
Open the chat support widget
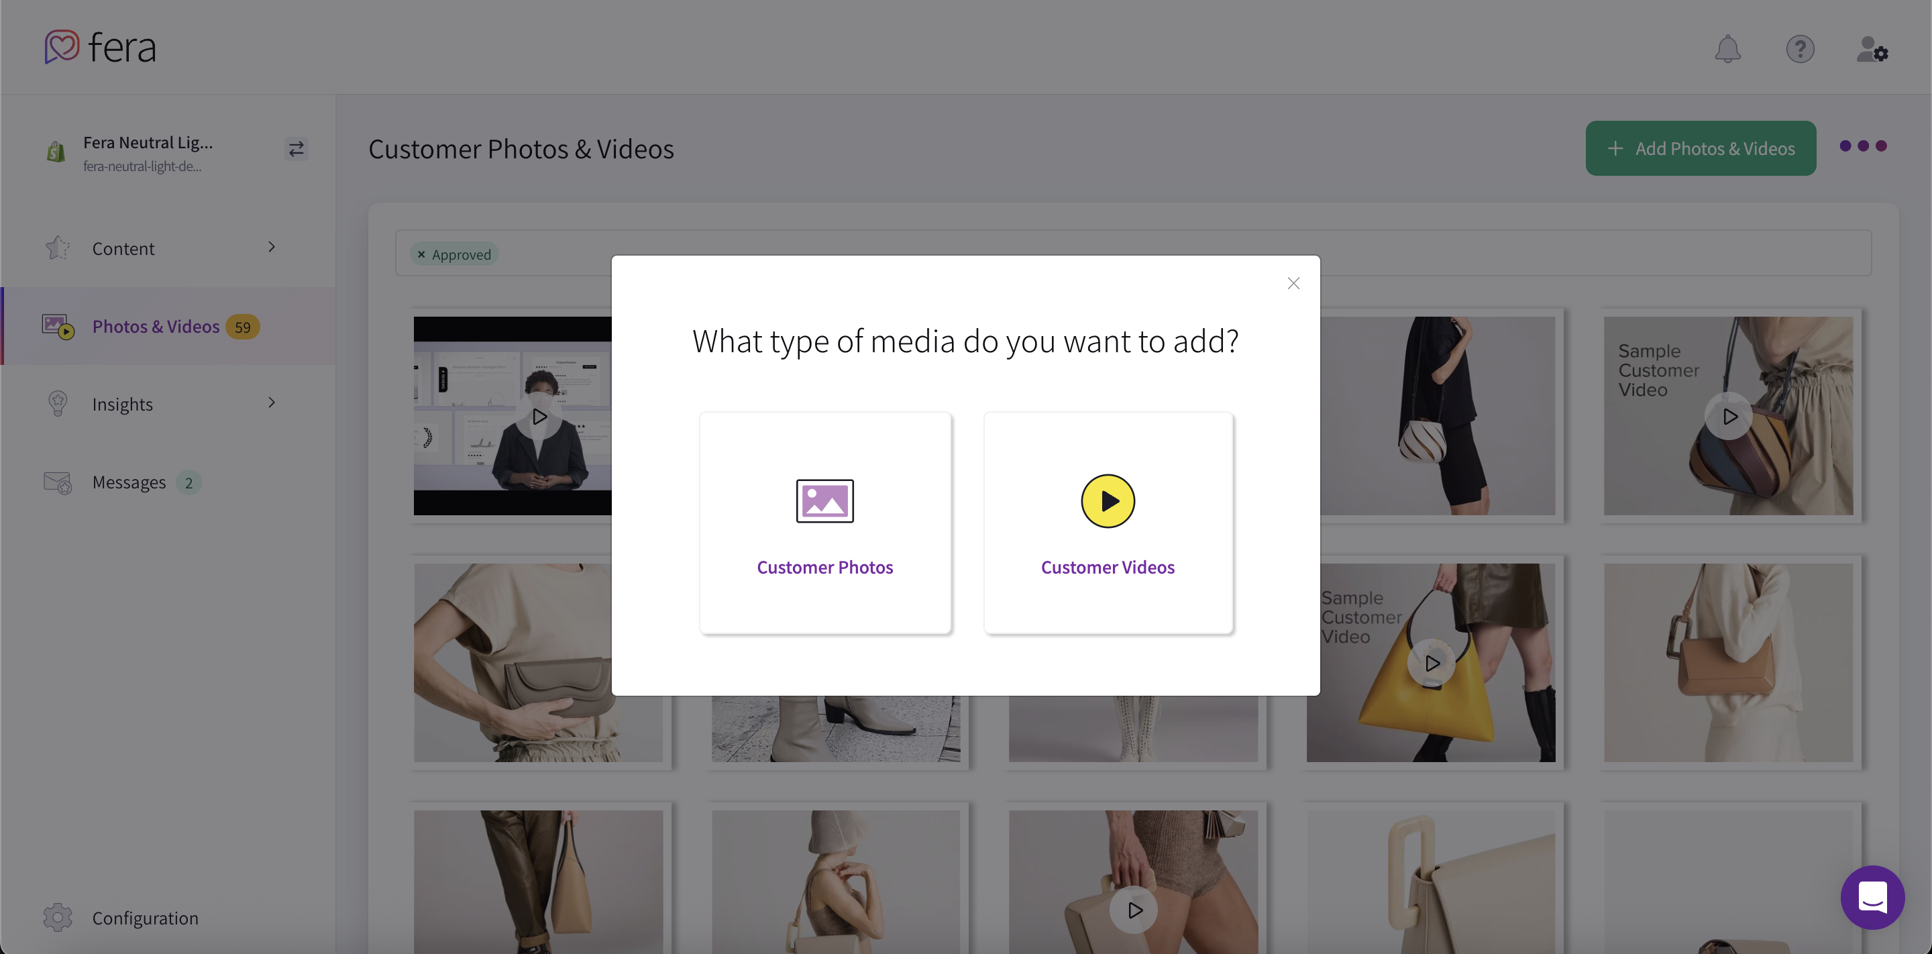1872,897
